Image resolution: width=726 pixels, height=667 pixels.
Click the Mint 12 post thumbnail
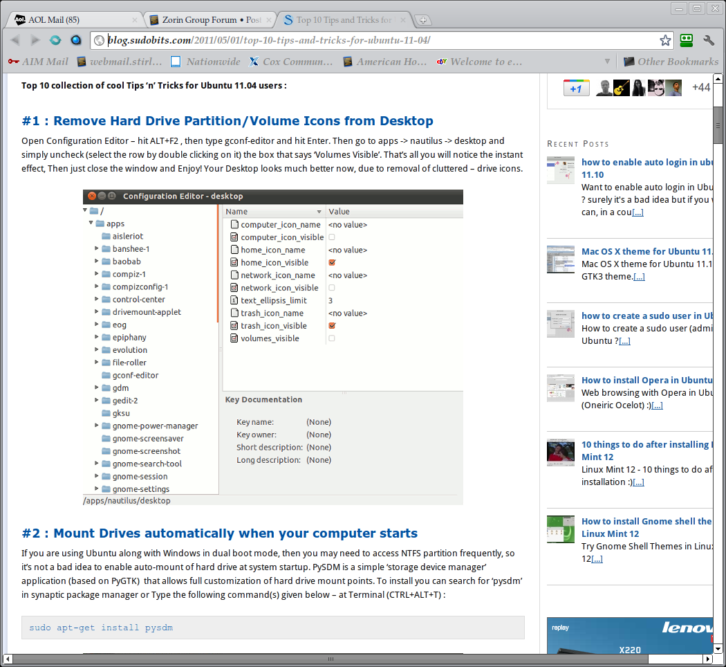[x=561, y=452]
